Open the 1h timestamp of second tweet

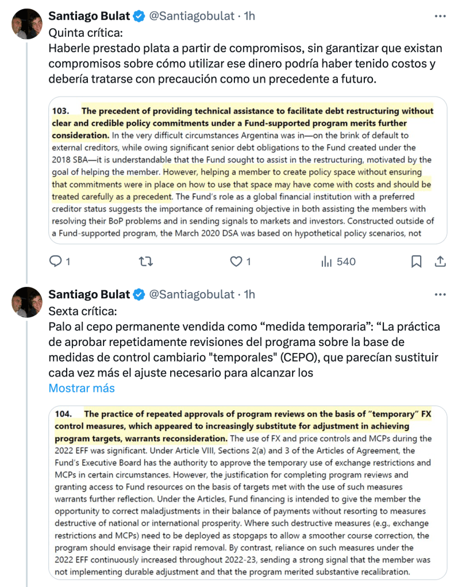249,294
